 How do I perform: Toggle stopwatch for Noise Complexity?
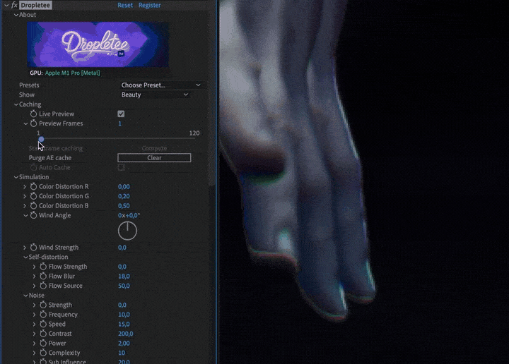tap(43, 353)
